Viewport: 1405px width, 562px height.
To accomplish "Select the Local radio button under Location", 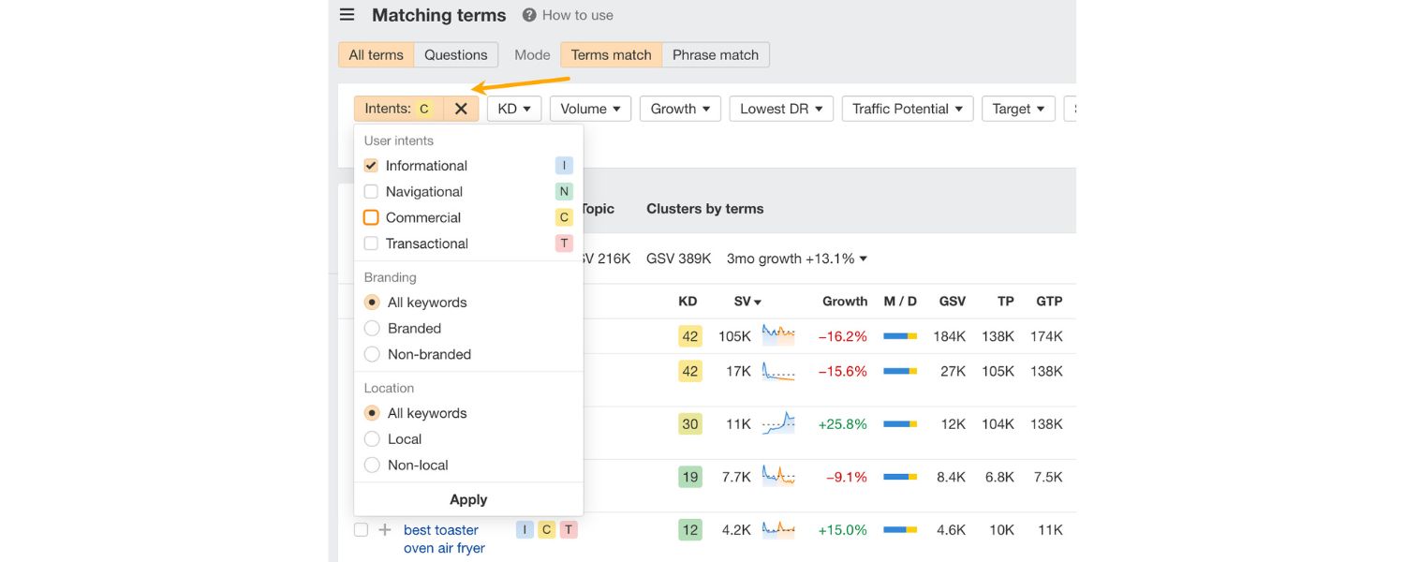I will [x=372, y=438].
